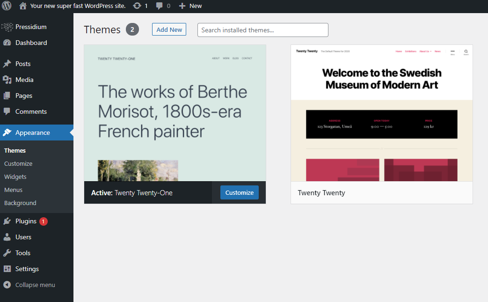Click the theme count badge 2

point(132,29)
